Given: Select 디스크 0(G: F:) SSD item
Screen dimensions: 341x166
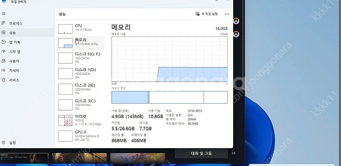Looking at the screenshot, I should click(x=80, y=58).
